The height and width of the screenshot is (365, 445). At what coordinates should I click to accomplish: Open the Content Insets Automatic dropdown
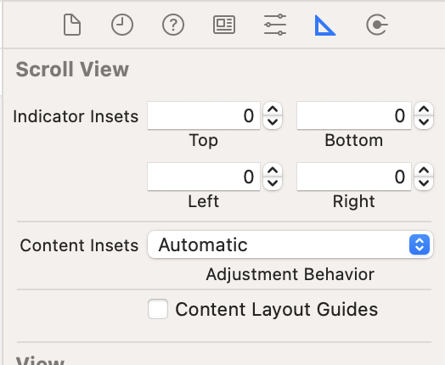[x=290, y=244]
